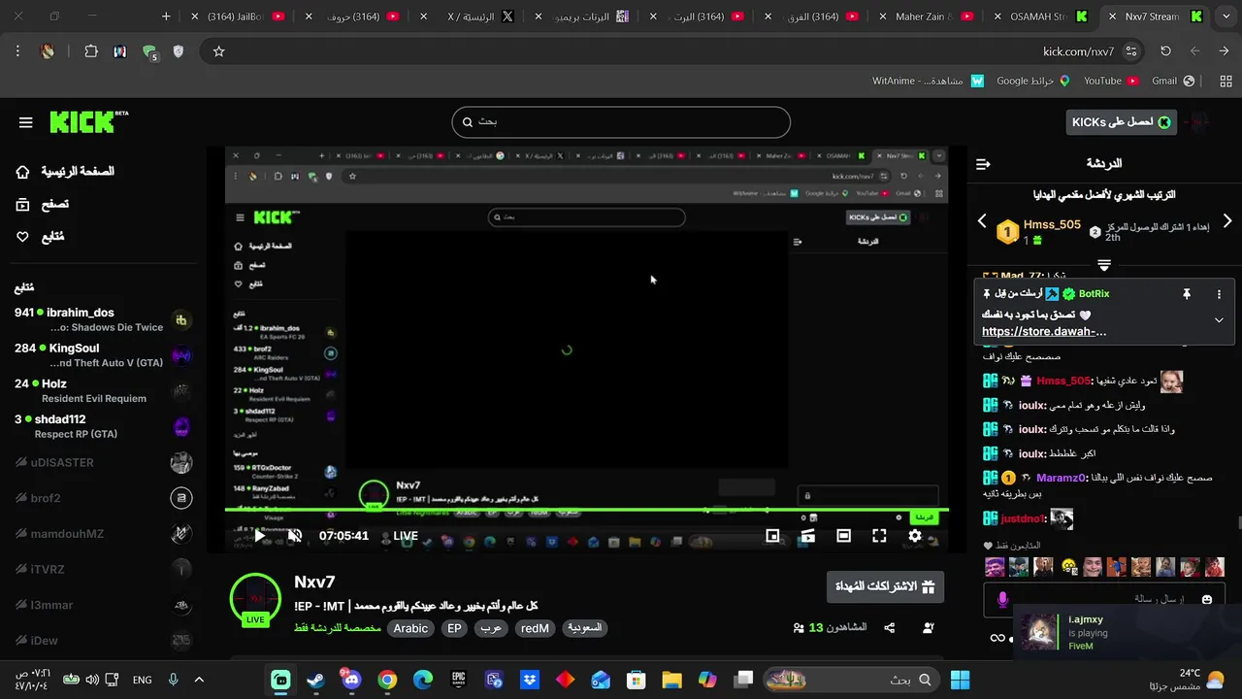Screen dimensions: 1242x699
Task: Unpin the BotRix message pin icon
Action: [1186, 294]
